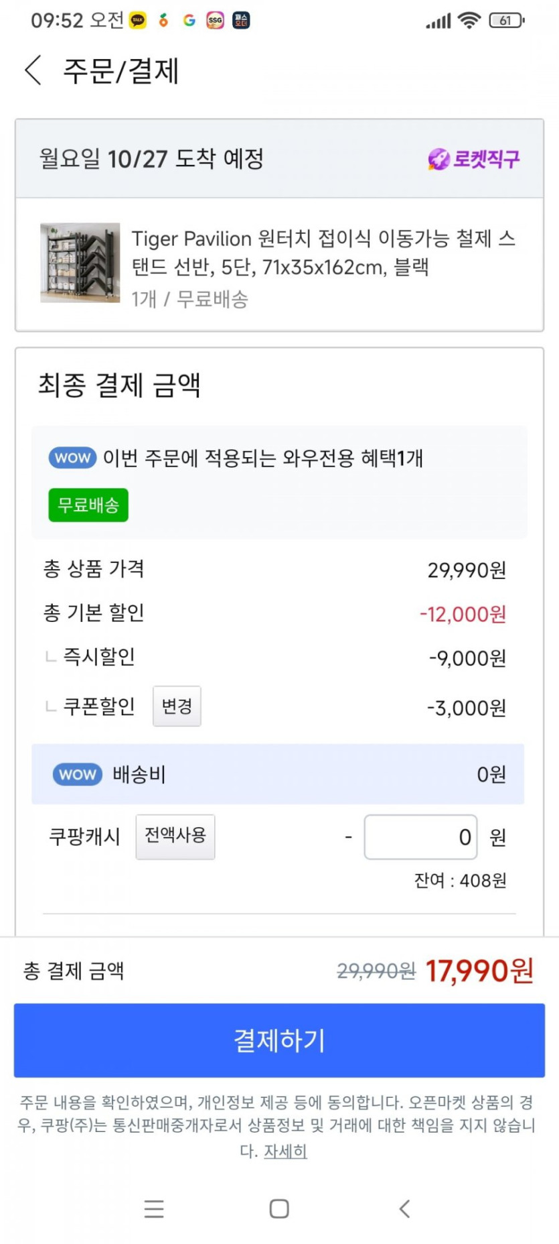Tap the WOW badge next to 배송비
Image resolution: width=559 pixels, height=1244 pixels.
coord(78,774)
